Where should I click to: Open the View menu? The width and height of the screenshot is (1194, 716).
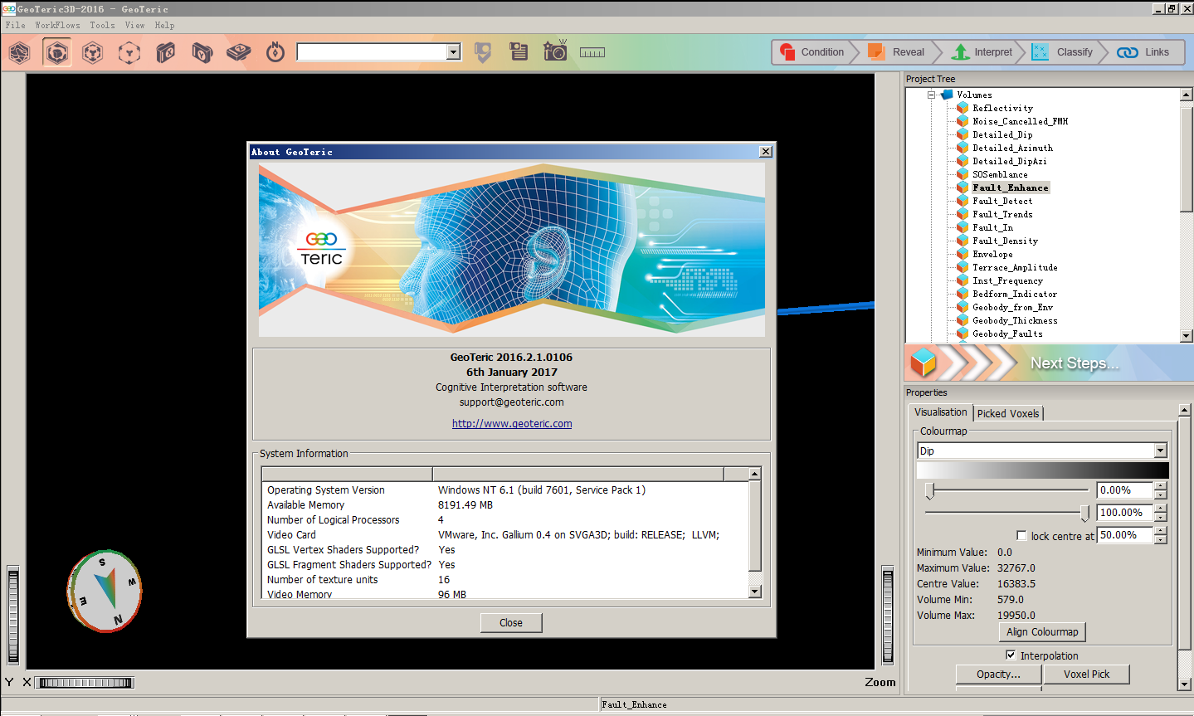point(134,26)
